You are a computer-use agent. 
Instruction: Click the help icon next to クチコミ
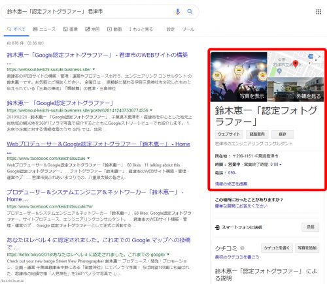tap(242, 248)
